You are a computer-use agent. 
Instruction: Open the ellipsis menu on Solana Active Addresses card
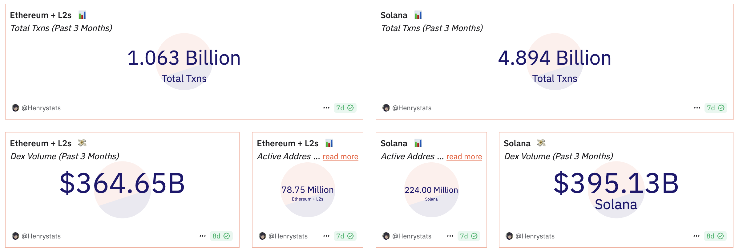[x=450, y=236]
